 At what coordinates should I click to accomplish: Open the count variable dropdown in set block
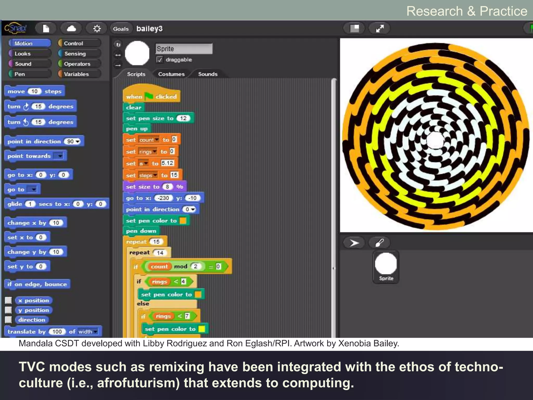click(x=157, y=140)
